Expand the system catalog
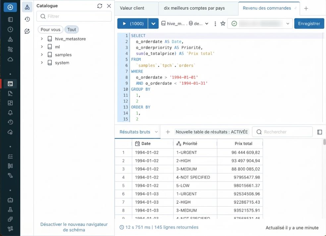 42,63
